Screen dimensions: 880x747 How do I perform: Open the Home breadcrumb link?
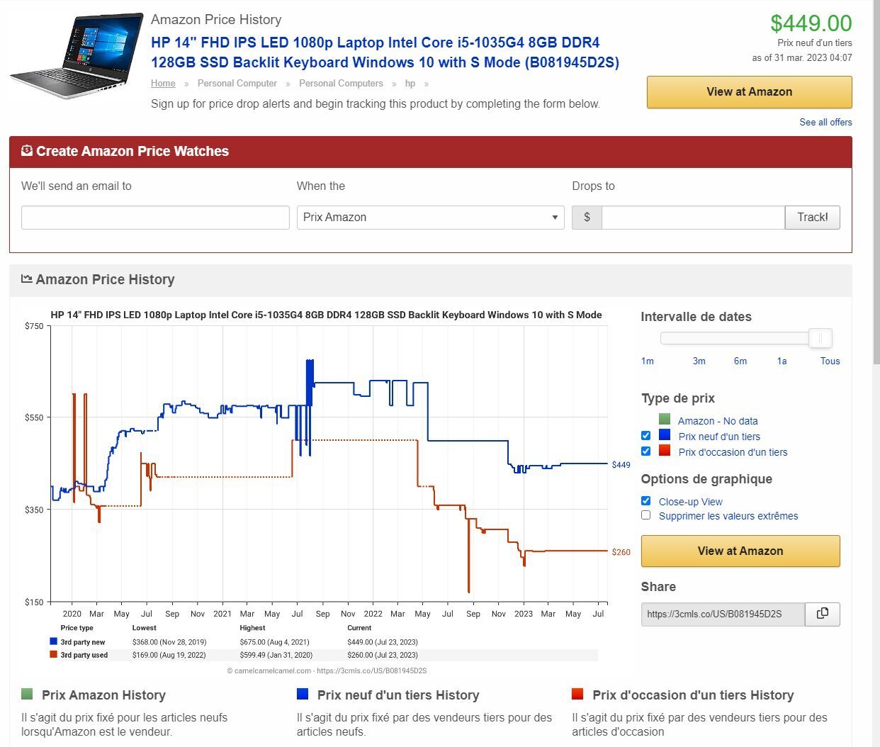[163, 83]
